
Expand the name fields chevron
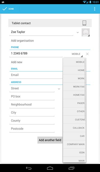coord(78,33)
